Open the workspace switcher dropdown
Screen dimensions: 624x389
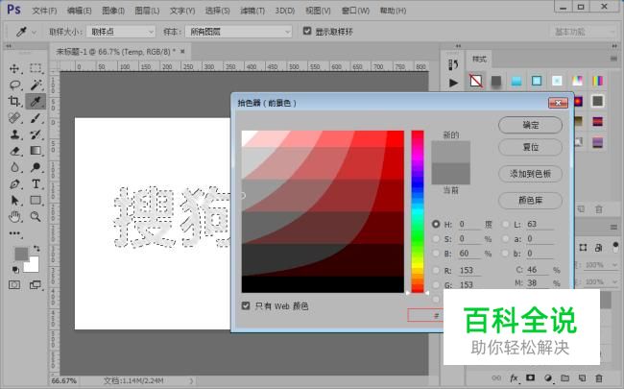click(x=585, y=32)
